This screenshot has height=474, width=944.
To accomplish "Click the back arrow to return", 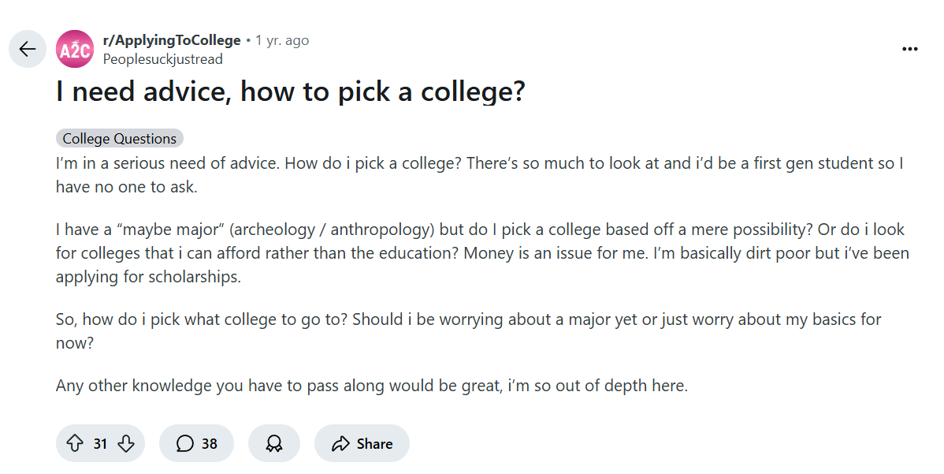I will 27,49.
